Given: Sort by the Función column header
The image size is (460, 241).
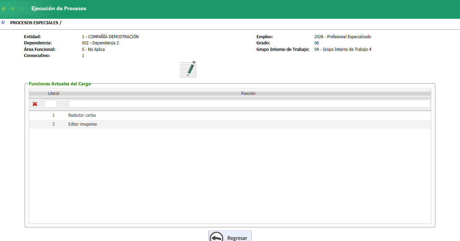Looking at the screenshot, I should coord(248,94).
